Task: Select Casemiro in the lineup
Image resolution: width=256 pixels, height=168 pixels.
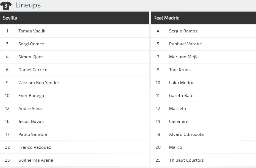Action: click(179, 122)
